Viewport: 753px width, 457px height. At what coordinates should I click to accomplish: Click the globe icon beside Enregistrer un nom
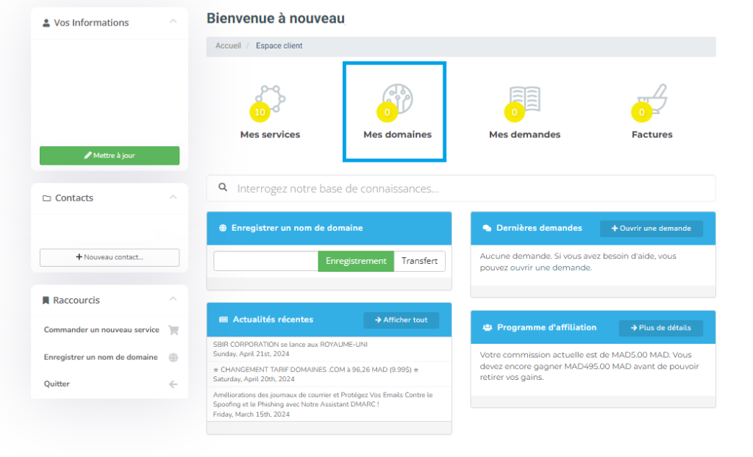click(174, 357)
